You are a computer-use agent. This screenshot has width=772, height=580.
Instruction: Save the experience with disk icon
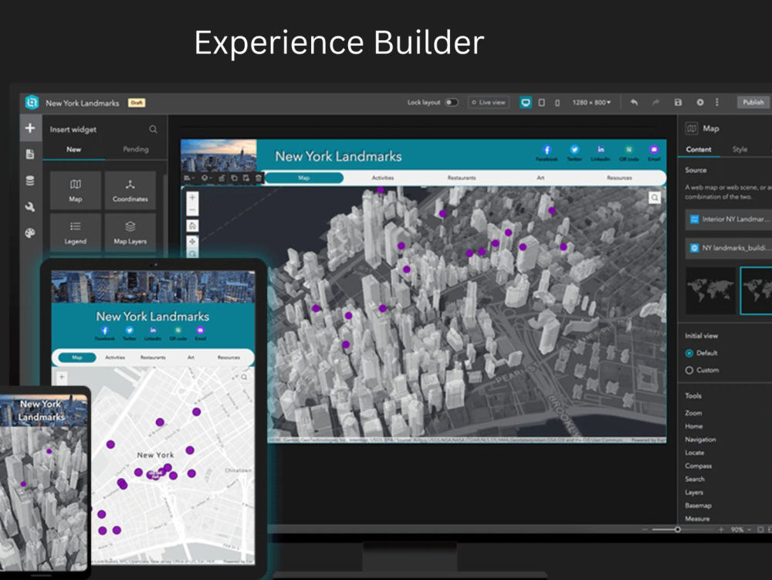(678, 103)
